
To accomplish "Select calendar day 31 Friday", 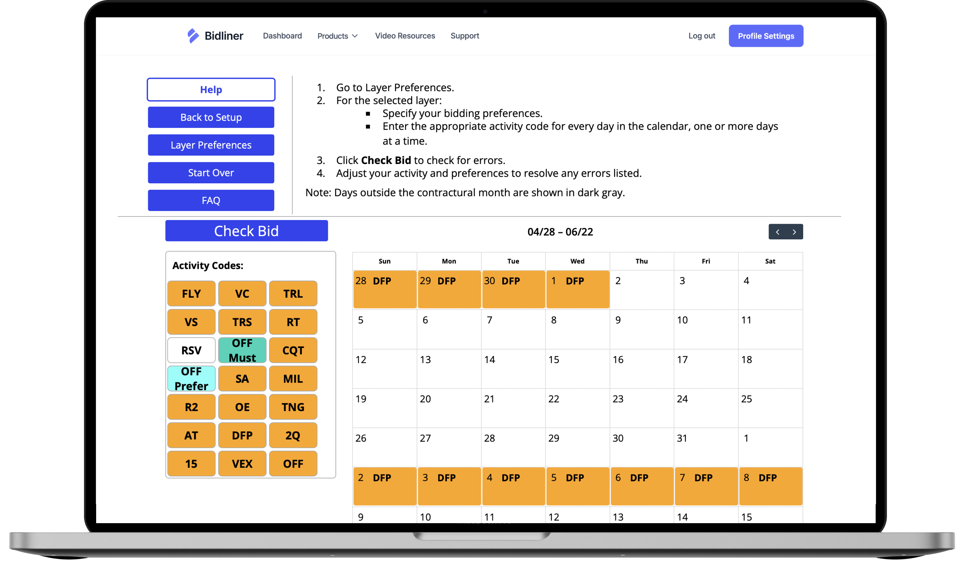I will (x=706, y=448).
